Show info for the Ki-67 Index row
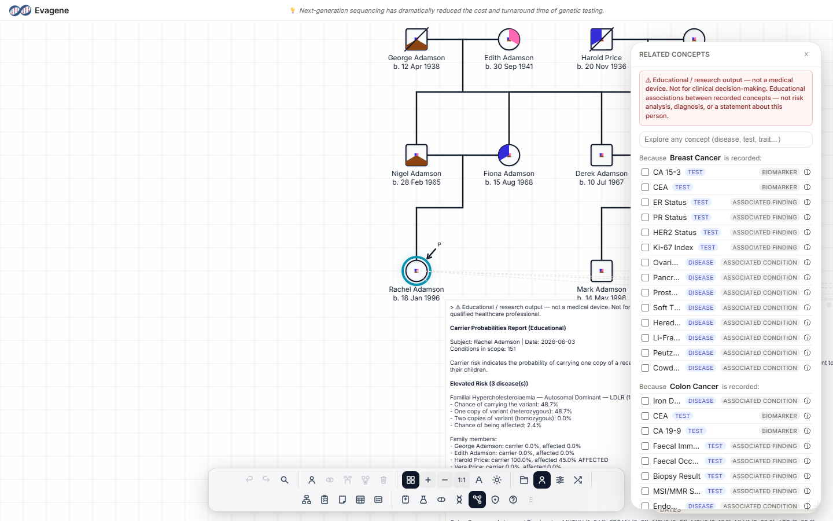Viewport: 833px width, 521px height. click(807, 247)
